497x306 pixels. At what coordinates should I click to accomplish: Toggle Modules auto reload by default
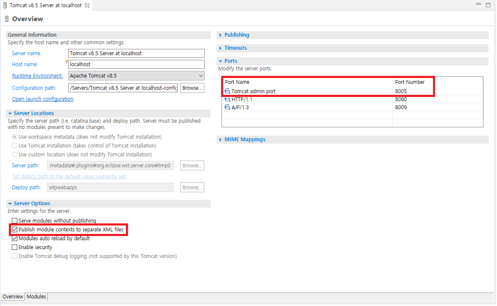tap(15, 239)
